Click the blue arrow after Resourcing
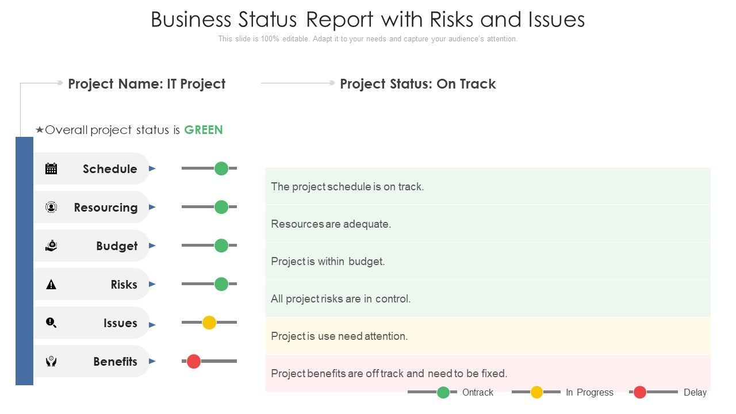The width and height of the screenshot is (736, 414). (152, 207)
